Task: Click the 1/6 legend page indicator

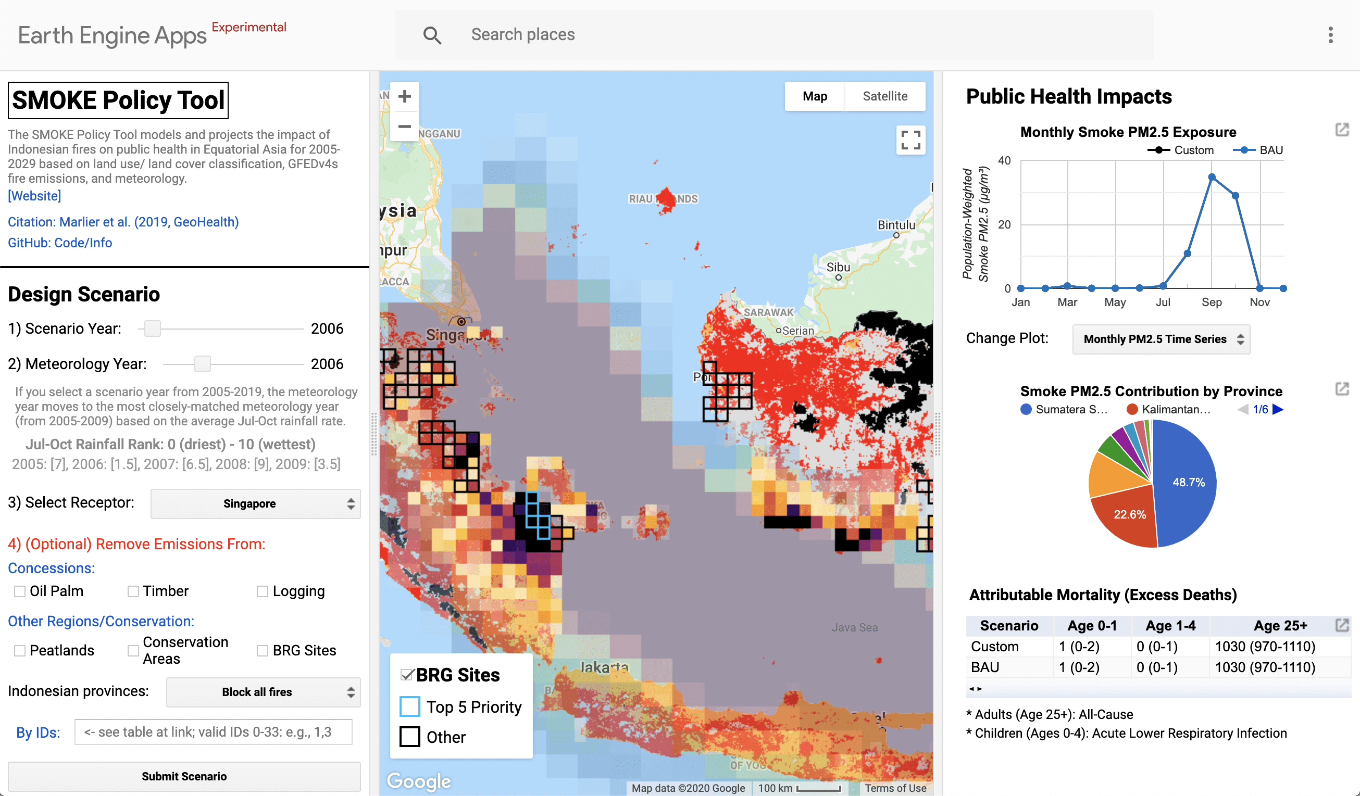Action: pos(1260,409)
